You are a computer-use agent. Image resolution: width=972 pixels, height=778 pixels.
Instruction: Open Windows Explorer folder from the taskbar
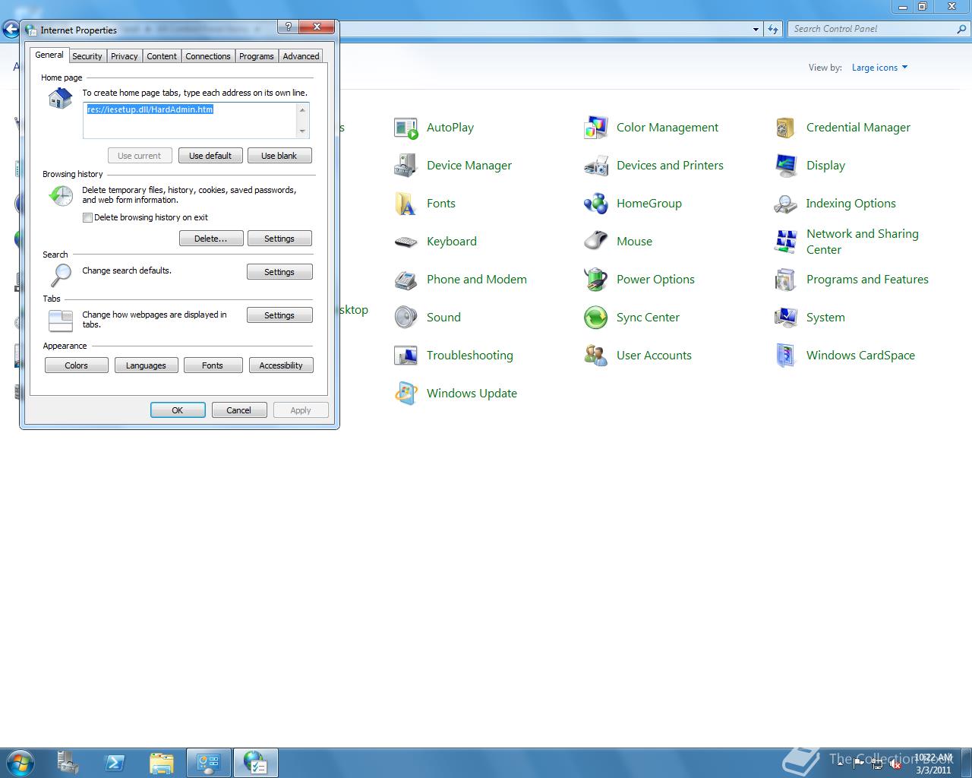click(161, 763)
